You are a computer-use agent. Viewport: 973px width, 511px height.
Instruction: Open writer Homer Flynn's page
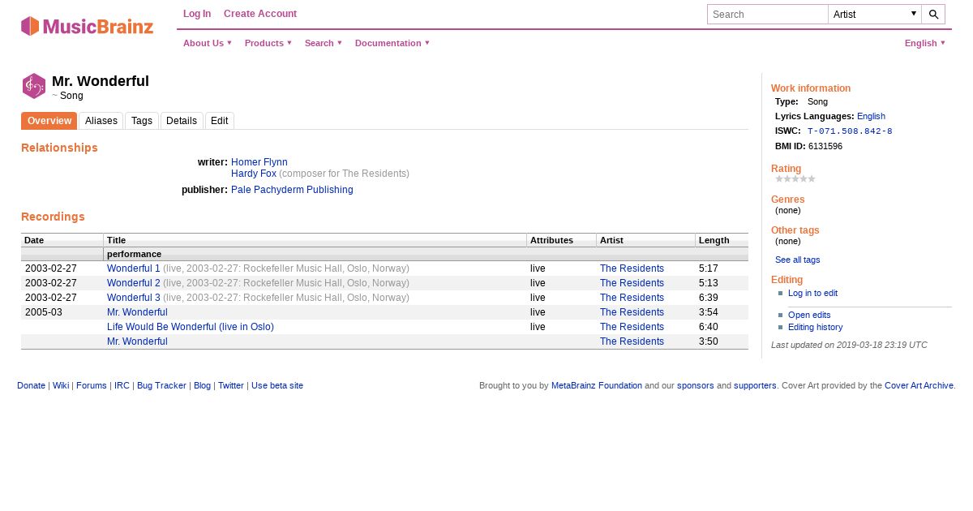pos(259,162)
